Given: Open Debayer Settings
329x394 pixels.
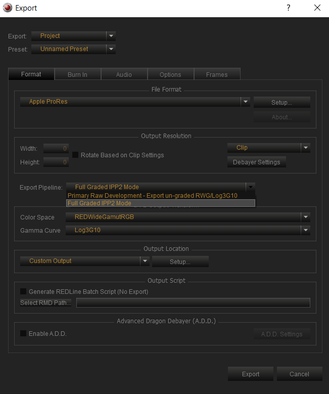Looking at the screenshot, I should 256,162.
